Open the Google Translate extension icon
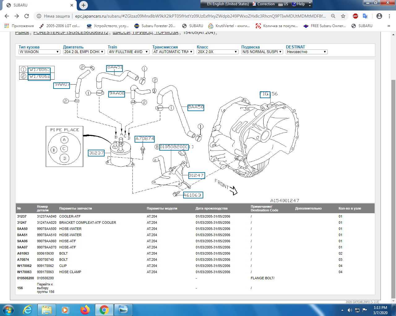Screen dimensions: 396x316 [x=365, y=16]
